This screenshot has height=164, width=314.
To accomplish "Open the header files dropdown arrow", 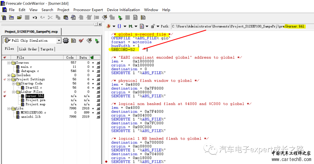I will (x=114, y=26).
